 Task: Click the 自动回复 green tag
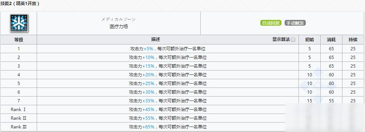[271, 23]
